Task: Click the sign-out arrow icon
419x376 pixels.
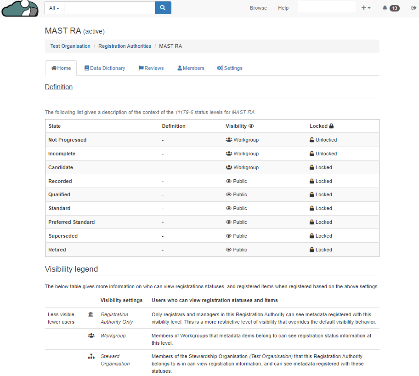Action: pos(413,8)
